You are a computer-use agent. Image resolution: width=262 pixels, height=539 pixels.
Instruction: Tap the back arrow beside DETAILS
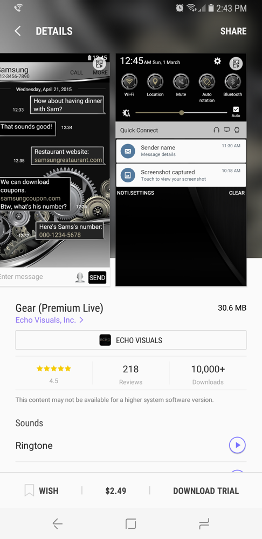pos(17,31)
